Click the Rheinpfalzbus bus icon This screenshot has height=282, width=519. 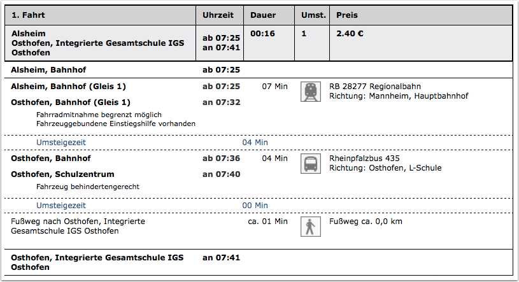[311, 164]
